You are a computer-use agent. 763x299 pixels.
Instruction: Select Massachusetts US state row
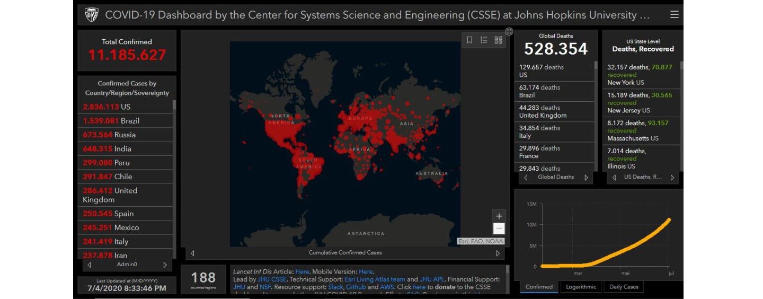coord(641,130)
